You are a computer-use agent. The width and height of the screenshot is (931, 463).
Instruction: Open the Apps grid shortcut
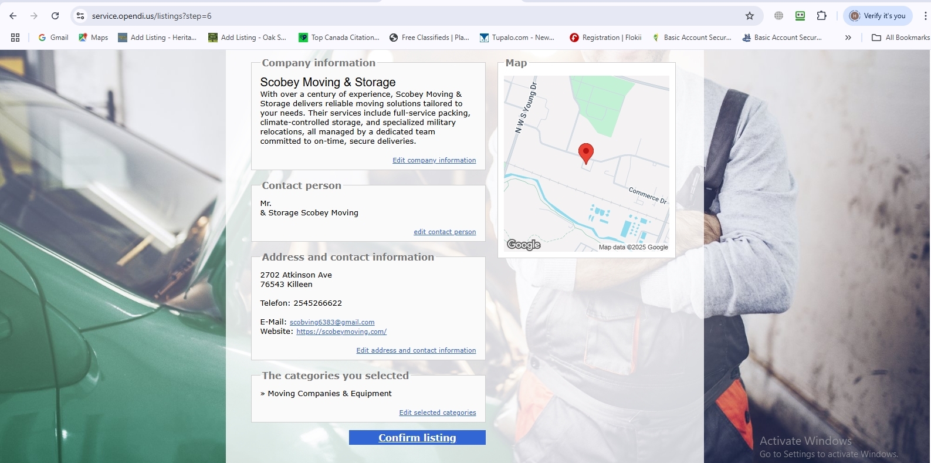15,38
